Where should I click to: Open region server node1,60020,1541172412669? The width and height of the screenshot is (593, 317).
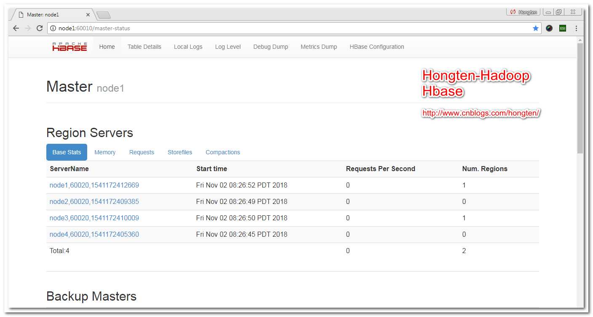click(x=94, y=185)
